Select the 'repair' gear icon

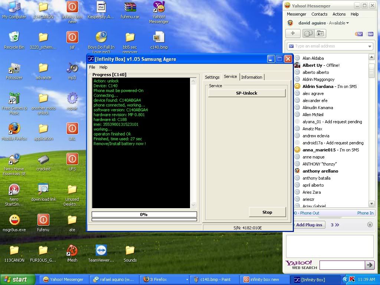[x=72, y=101]
